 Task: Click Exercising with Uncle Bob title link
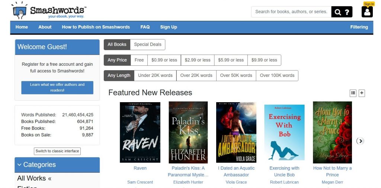tap(284, 172)
